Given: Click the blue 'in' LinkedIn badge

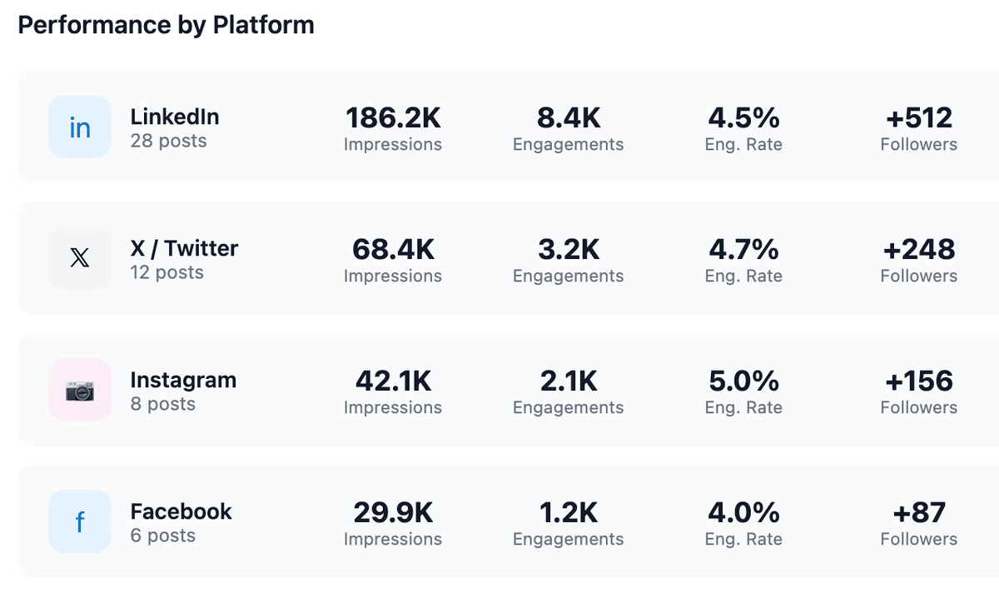Looking at the screenshot, I should pyautogui.click(x=79, y=127).
